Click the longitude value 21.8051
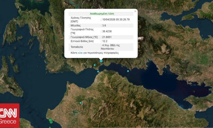 tap(107, 37)
